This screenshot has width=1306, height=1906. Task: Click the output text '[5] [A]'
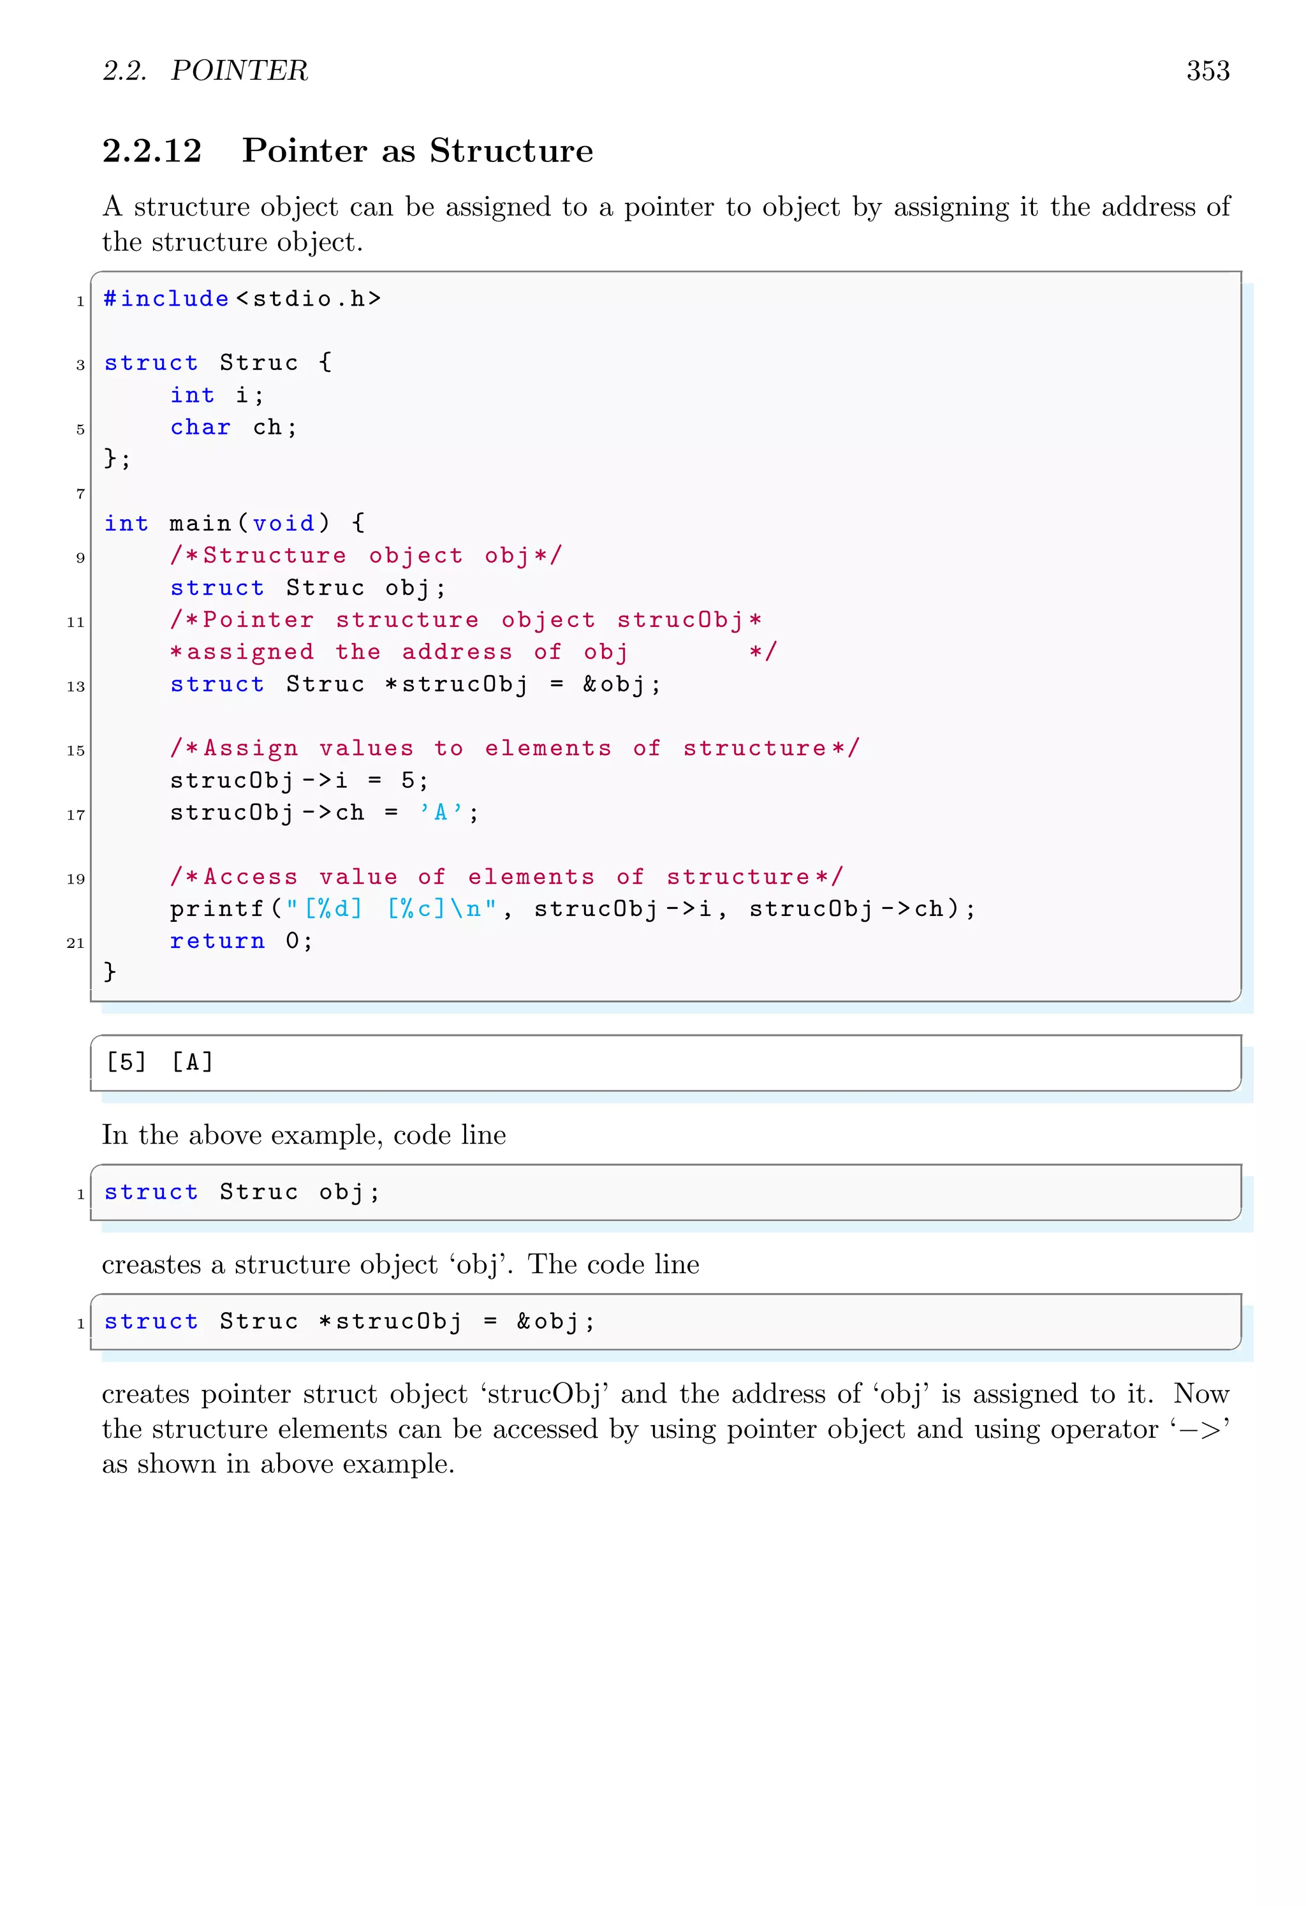click(x=160, y=1063)
